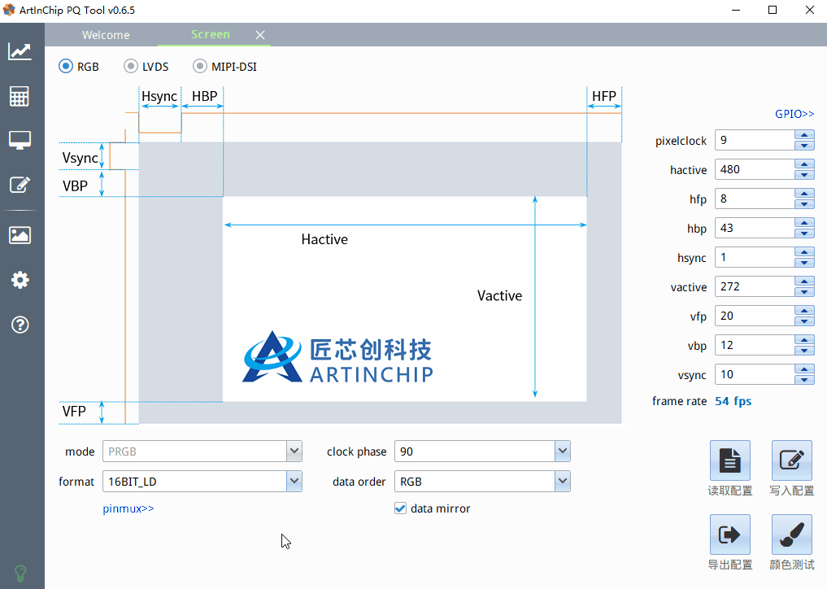Click the lightbulb icon at bottom left

tap(20, 572)
